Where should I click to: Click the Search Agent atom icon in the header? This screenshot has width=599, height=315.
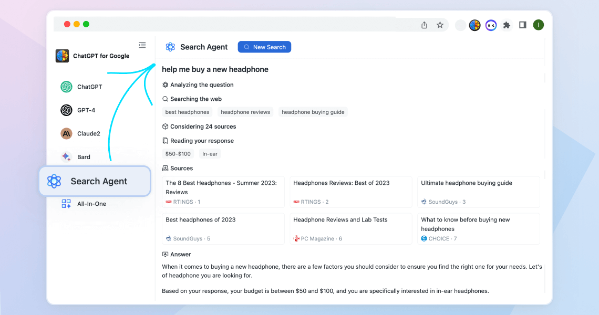click(170, 47)
